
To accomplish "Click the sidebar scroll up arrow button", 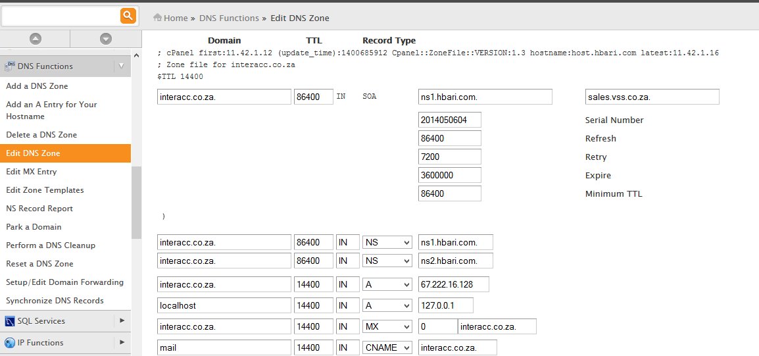I will click(x=36, y=39).
